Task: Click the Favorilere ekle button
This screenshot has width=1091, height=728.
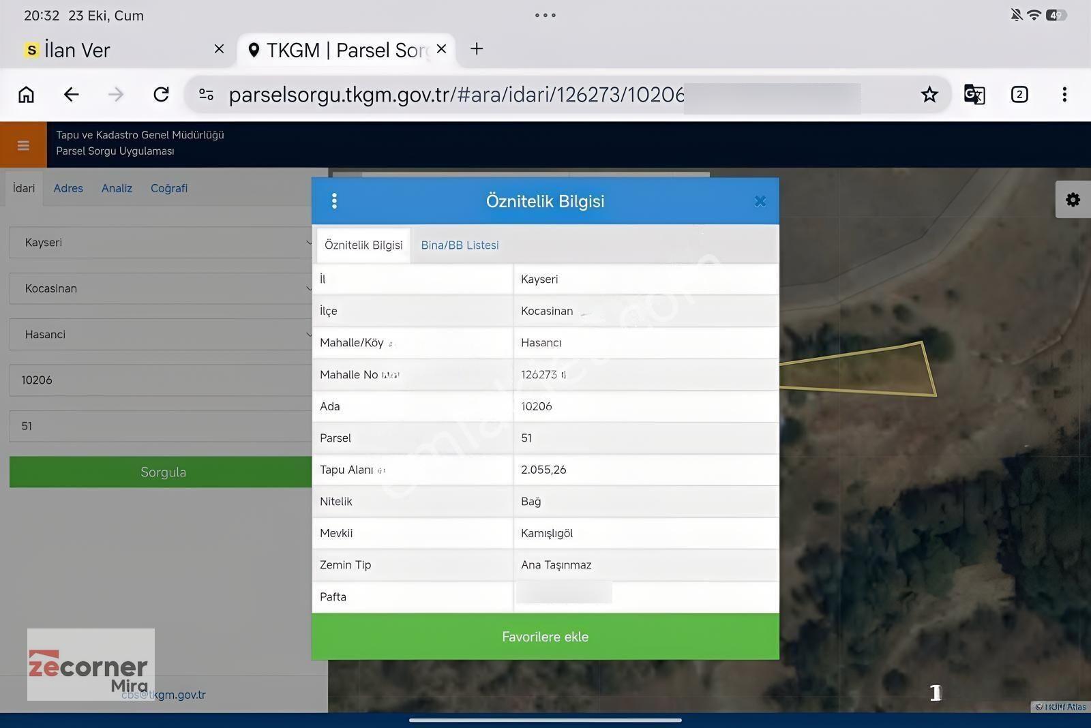Action: pos(545,637)
